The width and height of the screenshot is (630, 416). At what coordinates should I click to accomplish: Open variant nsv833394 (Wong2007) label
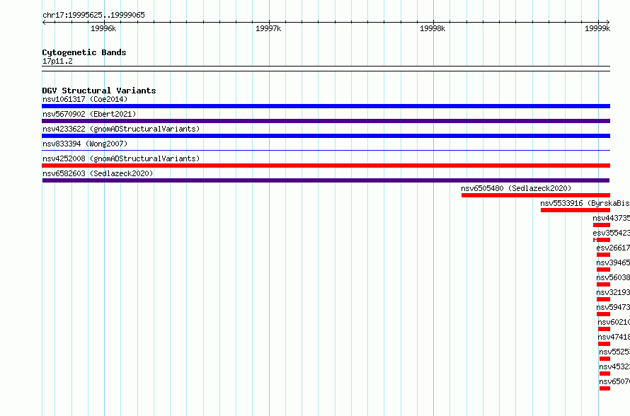85,144
